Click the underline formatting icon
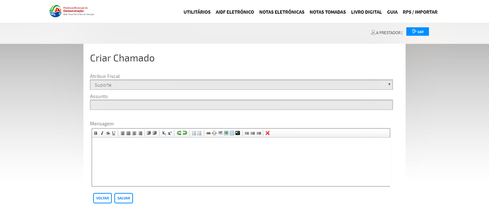The image size is (489, 212). 114,133
